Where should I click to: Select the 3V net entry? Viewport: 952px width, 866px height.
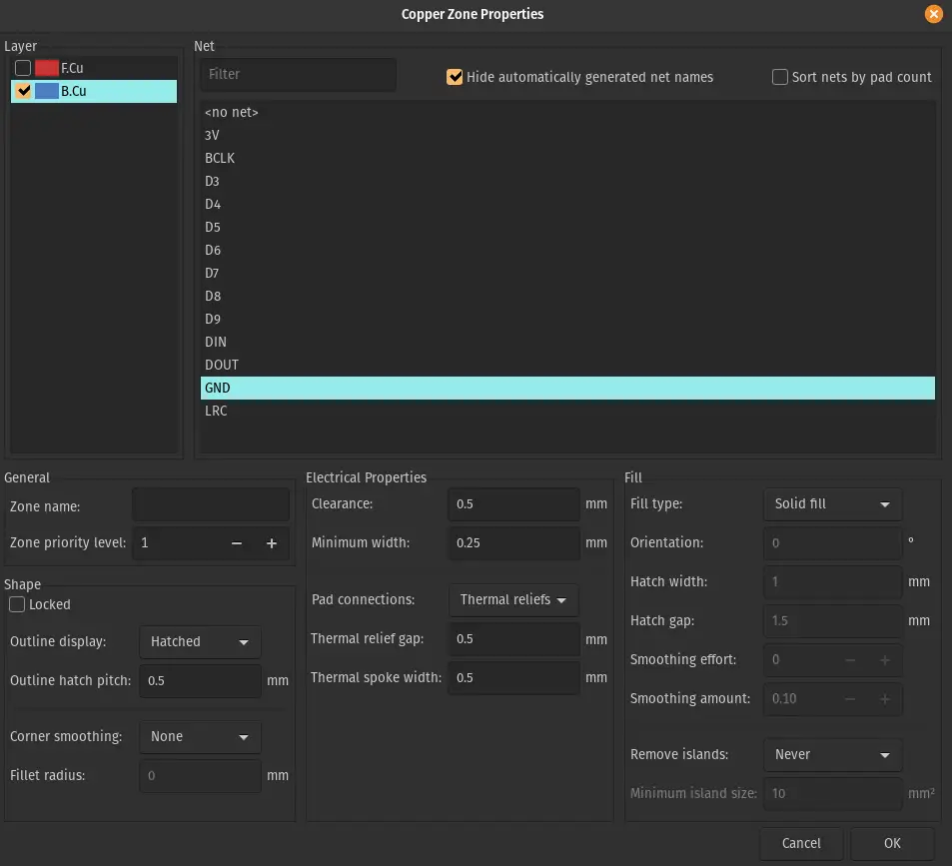pyautogui.click(x=213, y=135)
